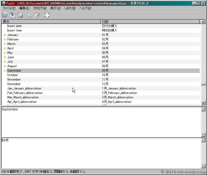Open the カタログ(A) menu

click(x=40, y=8)
